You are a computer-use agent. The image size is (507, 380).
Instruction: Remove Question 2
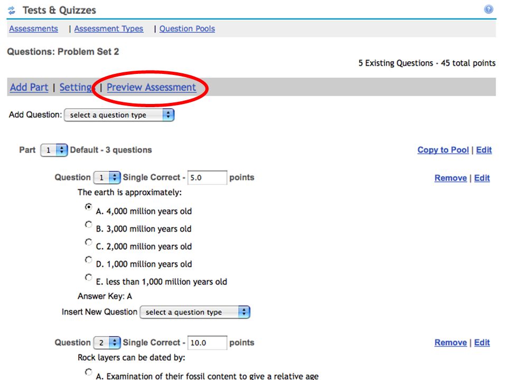450,343
